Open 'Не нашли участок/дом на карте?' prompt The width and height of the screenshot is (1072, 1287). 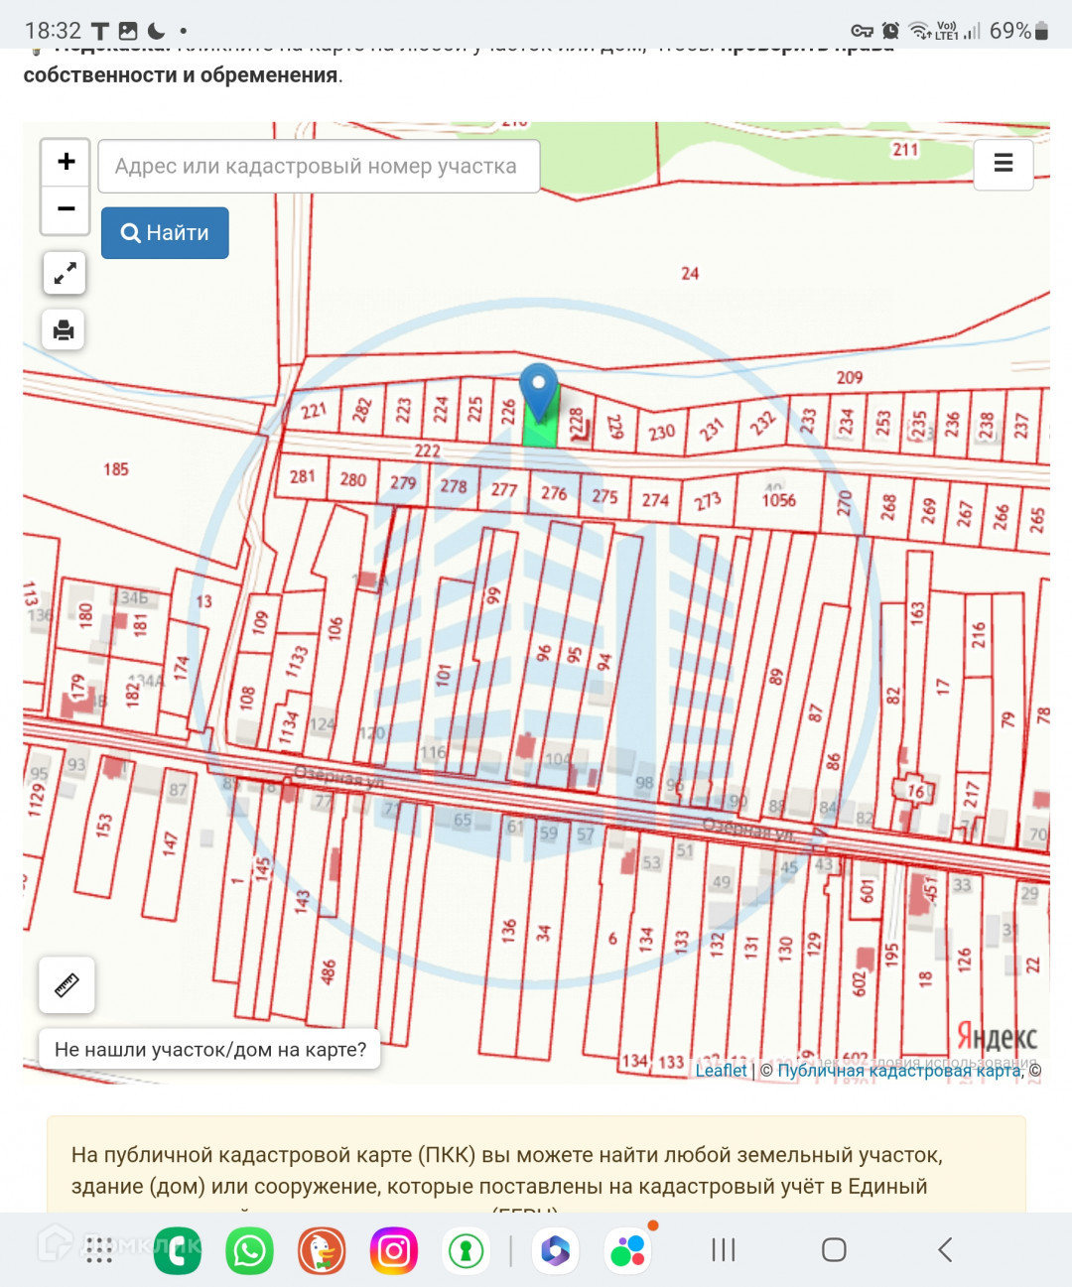tap(209, 1049)
